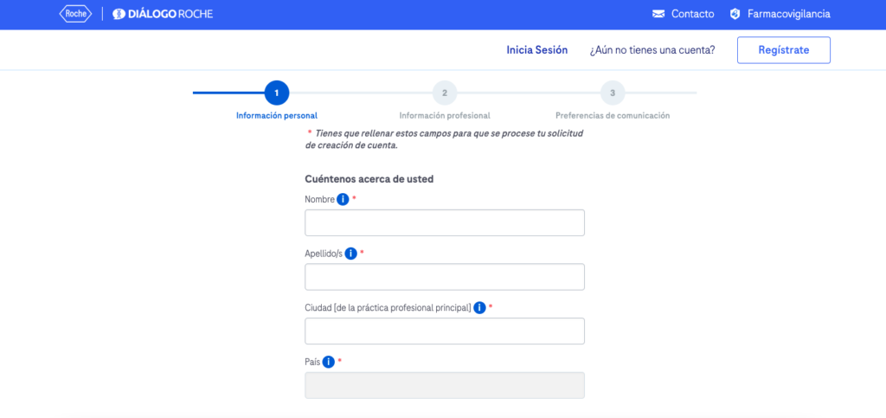Click the Diálogo Roche brand logo

click(x=163, y=14)
